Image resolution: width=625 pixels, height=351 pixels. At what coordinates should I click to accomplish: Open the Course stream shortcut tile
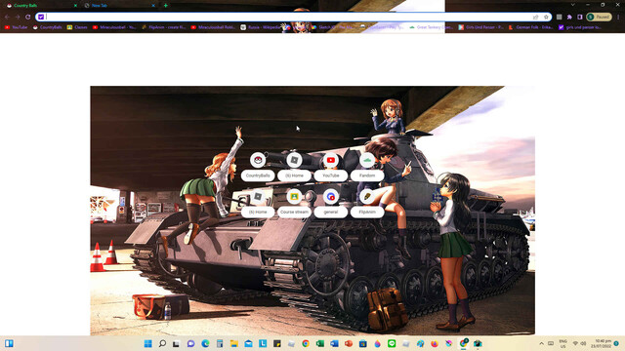pos(294,204)
